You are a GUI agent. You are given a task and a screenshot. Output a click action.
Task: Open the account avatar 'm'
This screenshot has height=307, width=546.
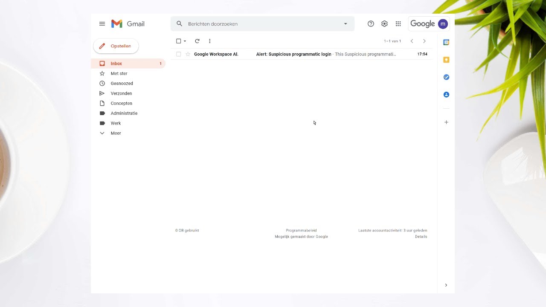click(443, 24)
